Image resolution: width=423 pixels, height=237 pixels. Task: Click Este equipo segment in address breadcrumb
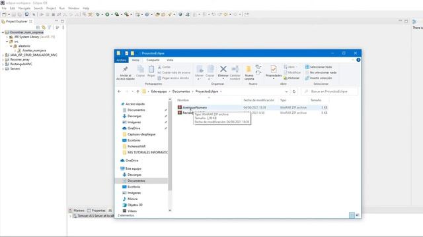tap(159, 92)
